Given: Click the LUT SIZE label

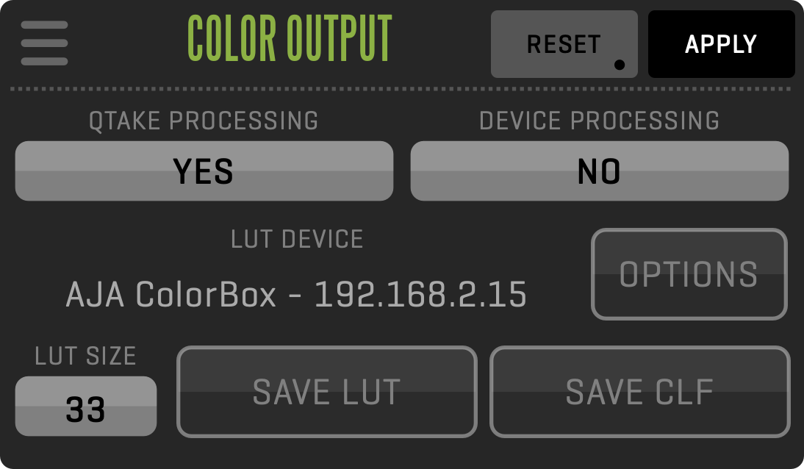Looking at the screenshot, I should tap(85, 357).
